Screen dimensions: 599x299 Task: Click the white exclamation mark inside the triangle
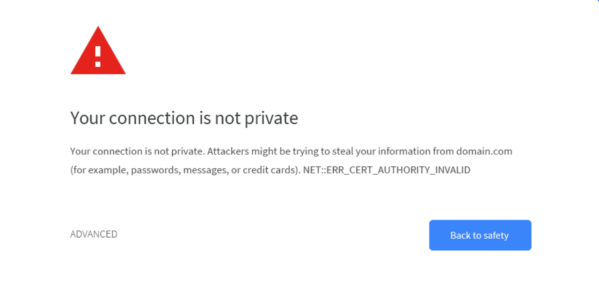pos(98,55)
